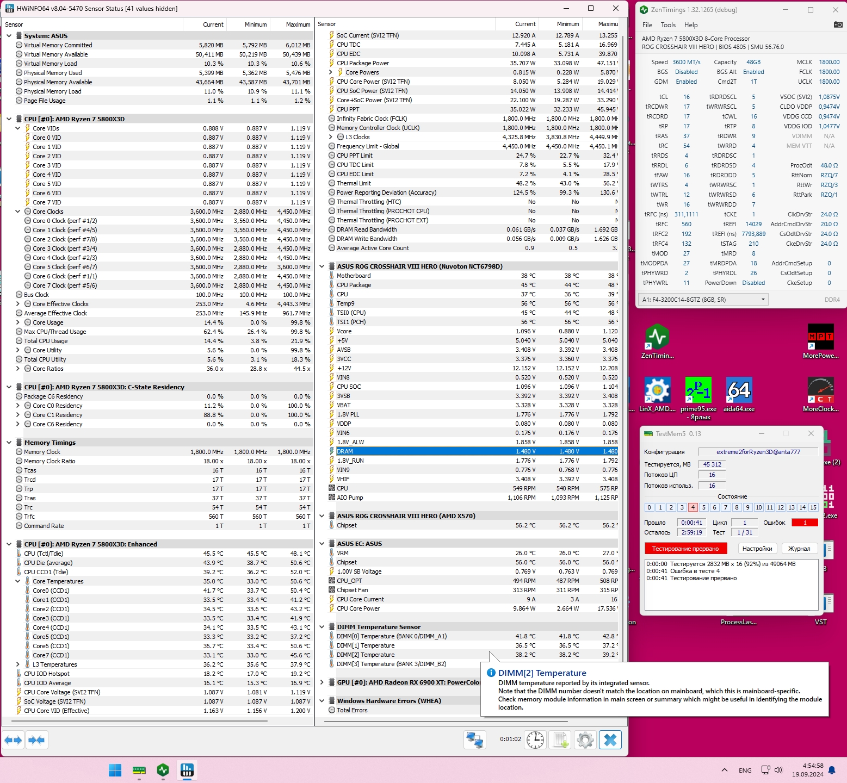Open the MorePowerTool desktop shortcut
Image resolution: width=847 pixels, height=783 pixels.
coord(820,341)
